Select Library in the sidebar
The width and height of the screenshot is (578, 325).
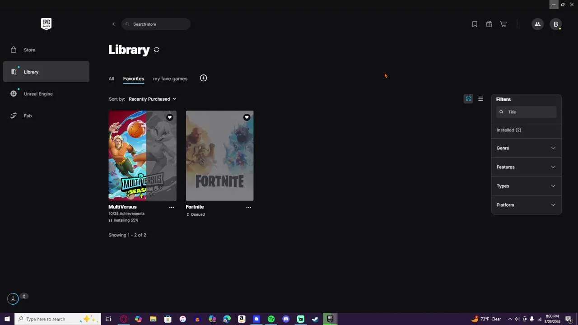[x=46, y=72]
